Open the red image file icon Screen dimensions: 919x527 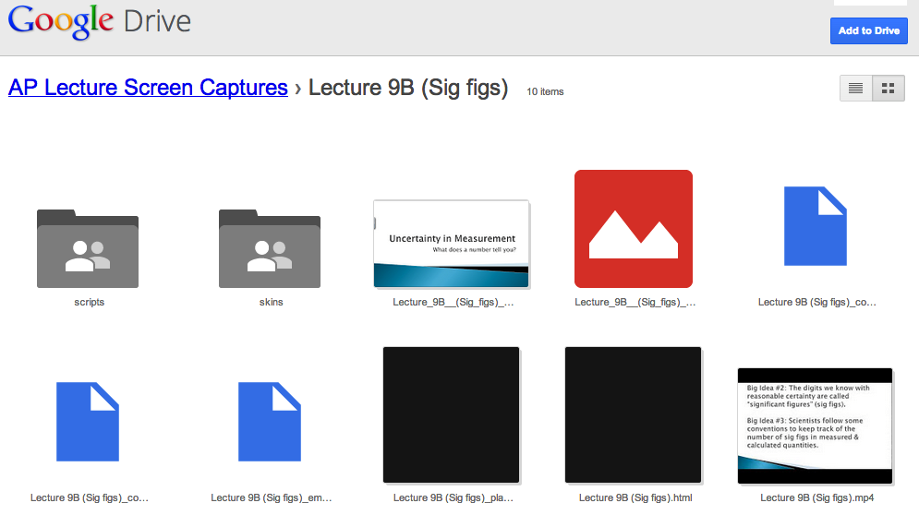click(x=634, y=229)
